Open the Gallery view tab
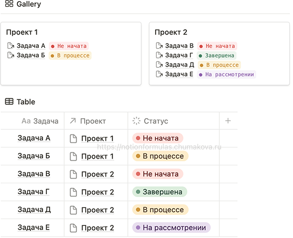 (23, 4)
